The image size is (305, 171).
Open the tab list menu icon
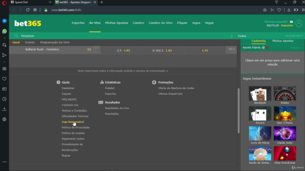[x=276, y=2]
